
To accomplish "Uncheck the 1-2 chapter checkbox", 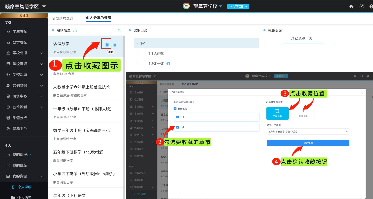I will (178, 127).
